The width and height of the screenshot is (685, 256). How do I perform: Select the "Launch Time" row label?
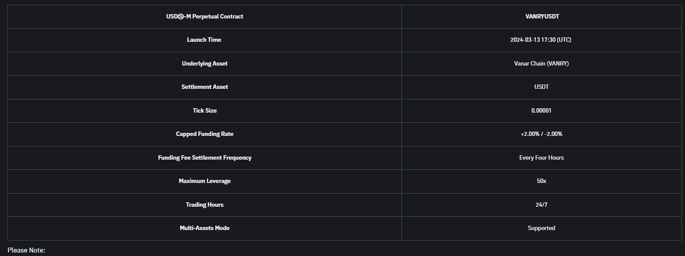pyautogui.click(x=204, y=40)
